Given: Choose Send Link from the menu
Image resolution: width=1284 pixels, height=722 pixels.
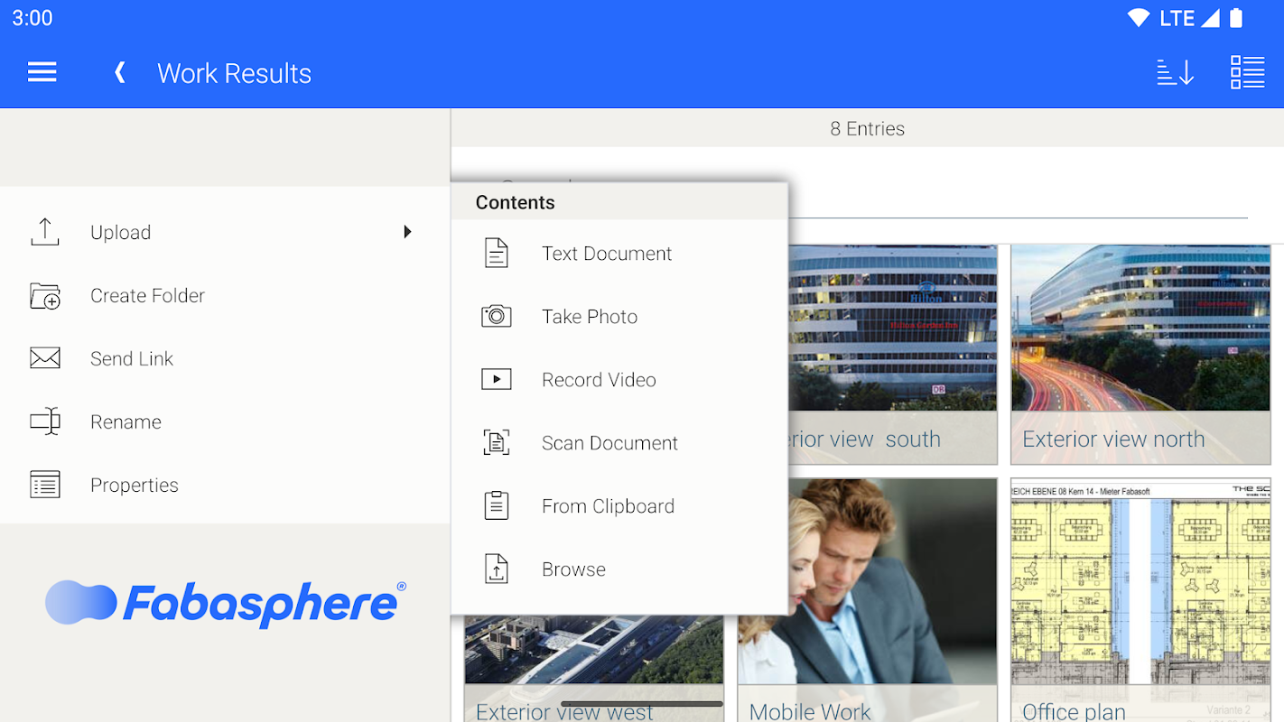Looking at the screenshot, I should point(225,358).
